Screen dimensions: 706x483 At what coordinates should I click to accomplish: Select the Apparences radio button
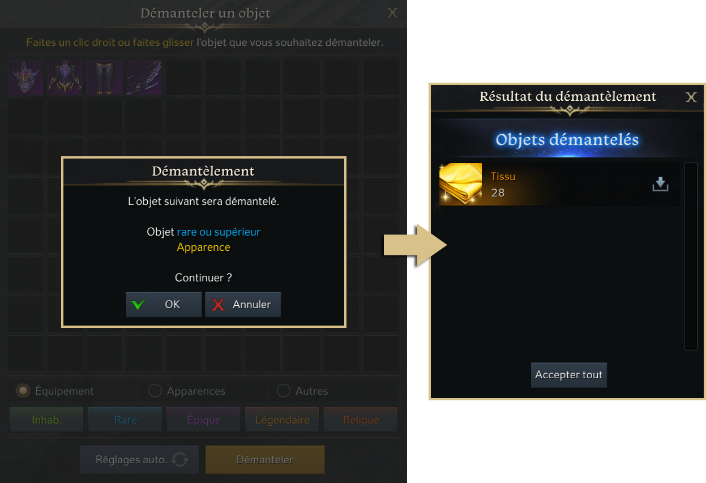point(155,391)
